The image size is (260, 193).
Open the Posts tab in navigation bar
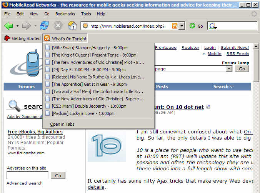click(162, 87)
